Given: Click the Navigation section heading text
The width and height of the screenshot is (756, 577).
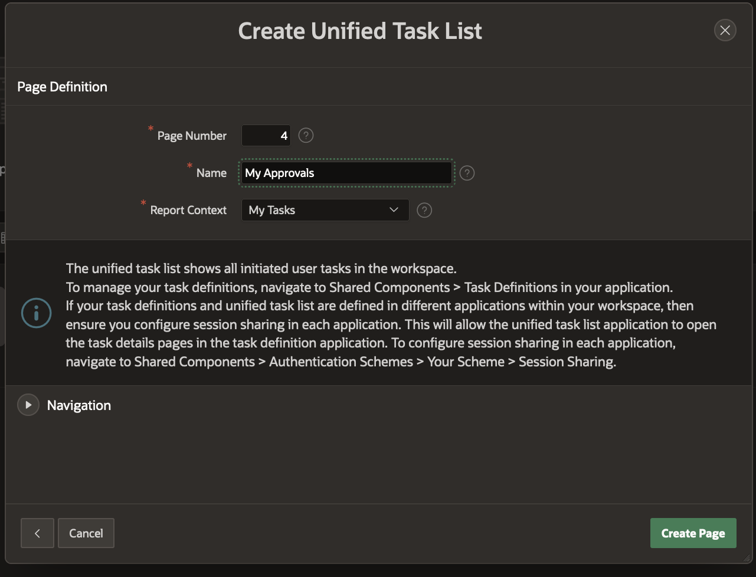Looking at the screenshot, I should click(79, 405).
